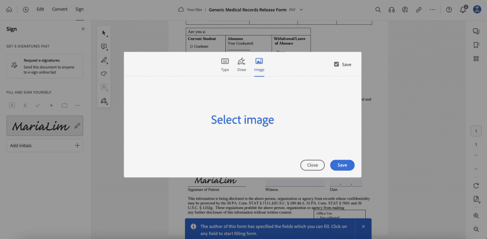This screenshot has width=487, height=239.
Task: Switch to the Draw signature tab
Action: pos(242,65)
